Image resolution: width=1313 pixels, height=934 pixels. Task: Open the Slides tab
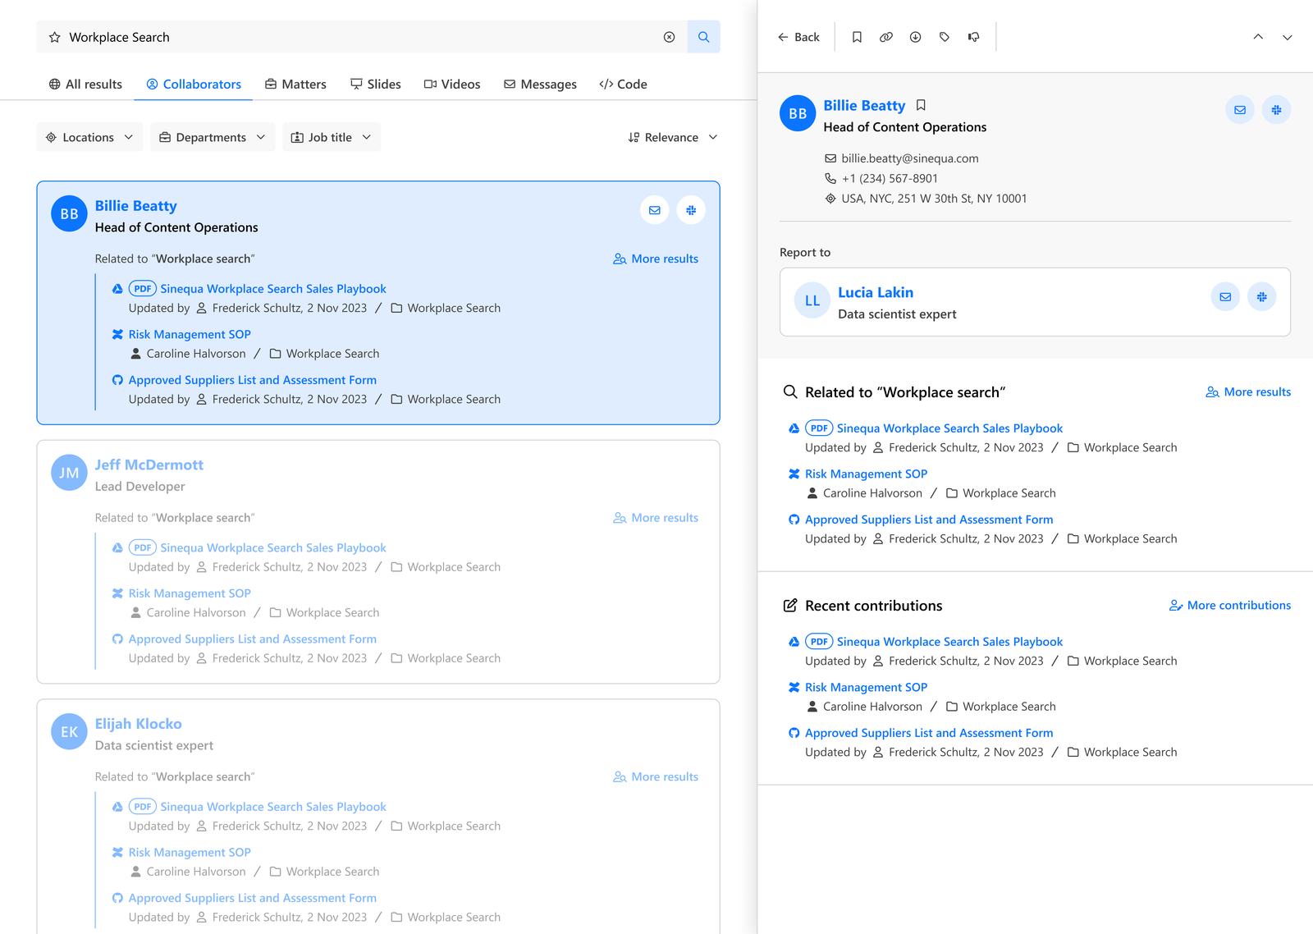(375, 84)
